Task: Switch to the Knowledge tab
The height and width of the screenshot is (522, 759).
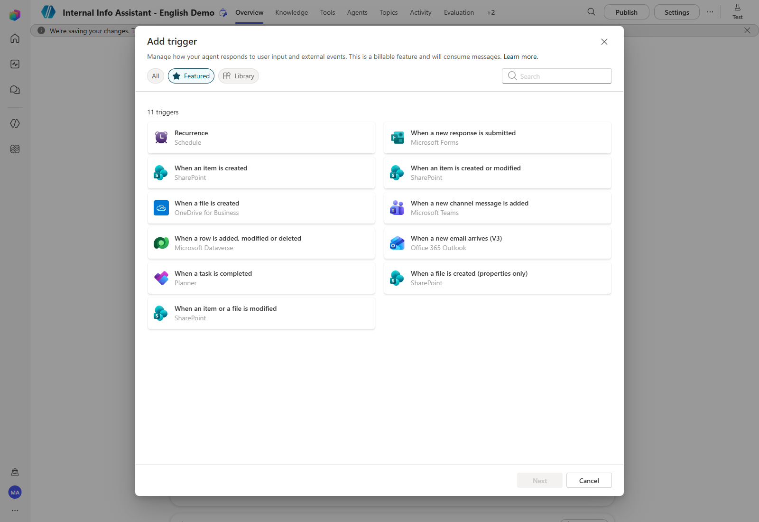Action: click(292, 12)
